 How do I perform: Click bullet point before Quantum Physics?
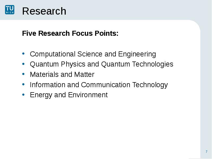click(23, 64)
